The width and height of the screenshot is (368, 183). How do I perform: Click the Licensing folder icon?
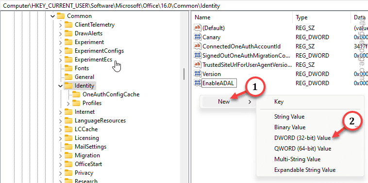(68, 138)
